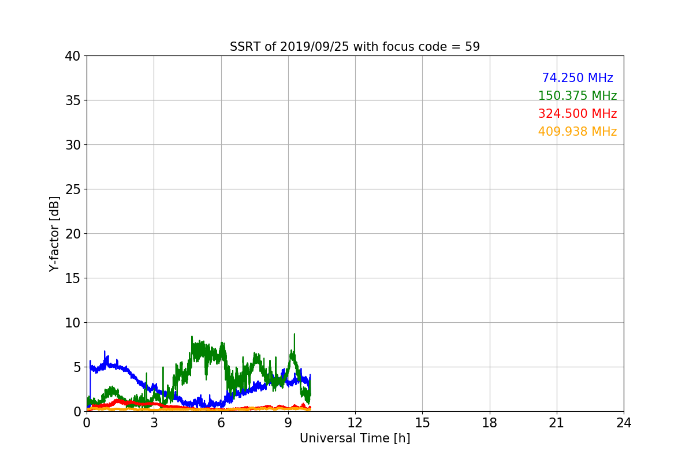693x462 pixels.
Task: Click the x-axis tick label 24
Action: point(624,423)
